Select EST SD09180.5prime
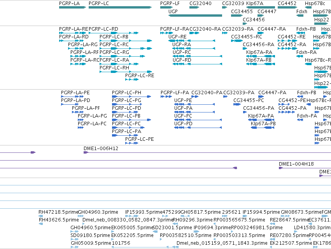This screenshot has height=249, width=331. click(x=90, y=235)
